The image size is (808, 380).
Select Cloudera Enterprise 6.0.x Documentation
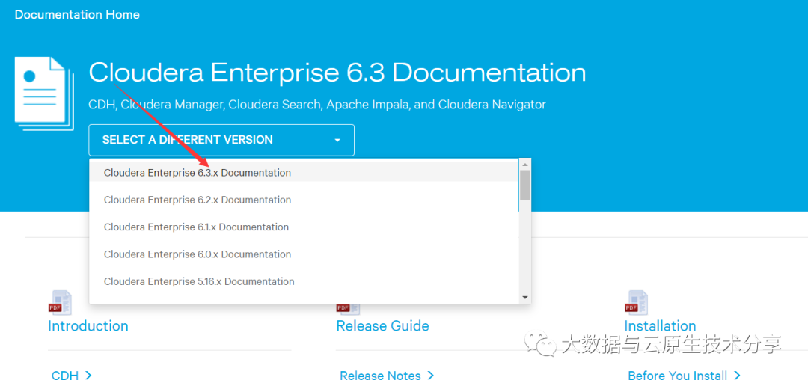click(x=198, y=254)
